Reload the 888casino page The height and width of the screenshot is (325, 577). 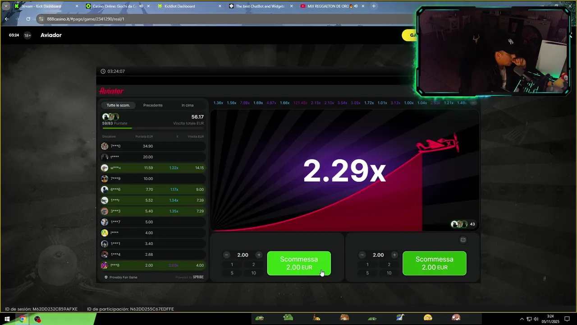28,19
